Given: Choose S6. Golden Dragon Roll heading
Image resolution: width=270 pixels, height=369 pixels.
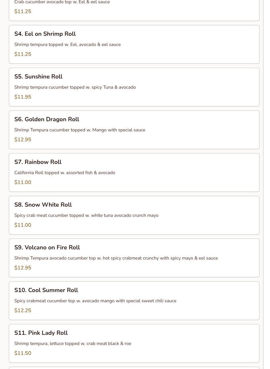Looking at the screenshot, I should [x=47, y=120].
